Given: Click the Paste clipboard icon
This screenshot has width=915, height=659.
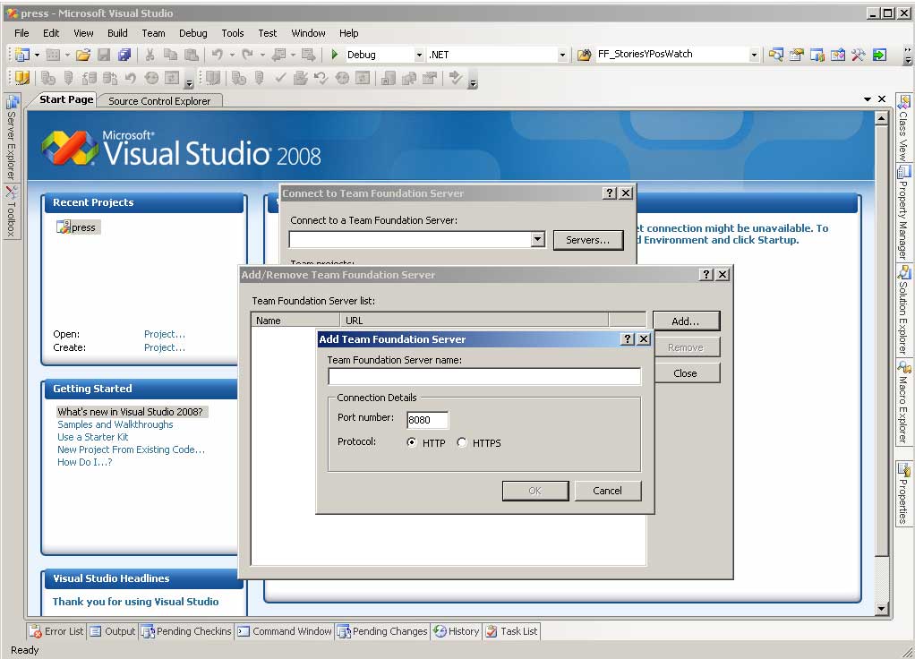Looking at the screenshot, I should [191, 55].
